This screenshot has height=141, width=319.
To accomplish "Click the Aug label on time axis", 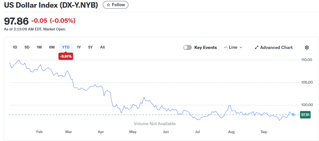I will [x=231, y=132].
